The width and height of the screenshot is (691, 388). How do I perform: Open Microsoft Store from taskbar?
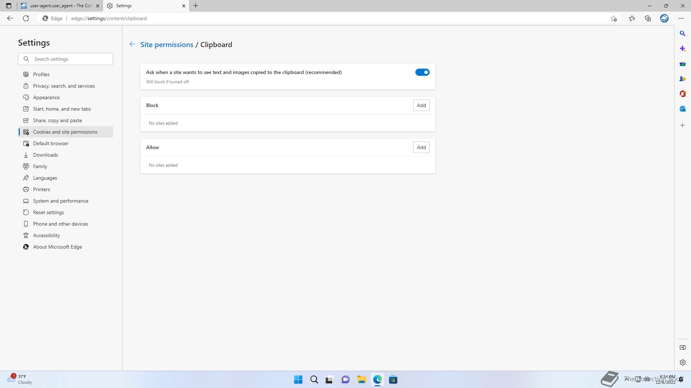tap(393, 379)
